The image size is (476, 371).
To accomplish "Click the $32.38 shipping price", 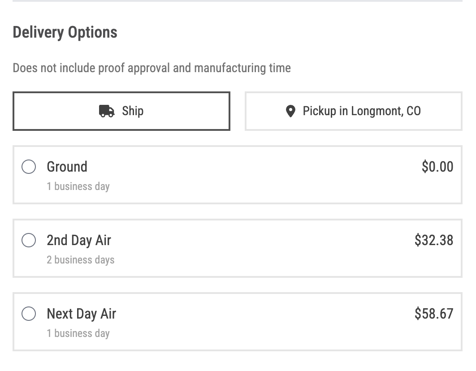I will tap(434, 240).
